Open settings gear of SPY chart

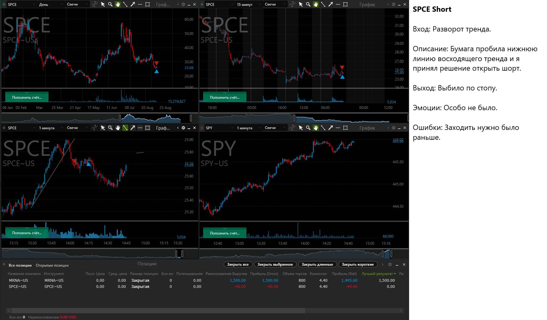point(394,128)
